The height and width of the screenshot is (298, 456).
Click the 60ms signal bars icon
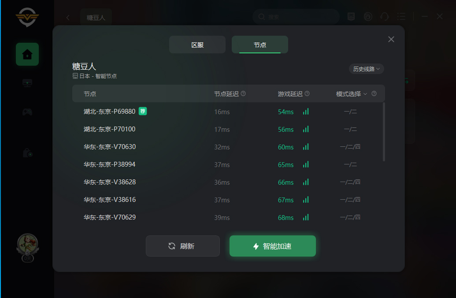tap(306, 147)
